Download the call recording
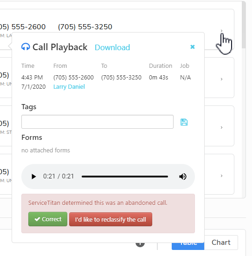Image resolution: width=252 pixels, height=256 pixels. coord(112,47)
